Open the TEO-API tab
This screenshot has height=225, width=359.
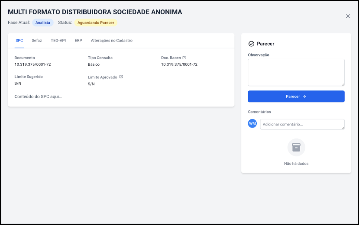pyautogui.click(x=58, y=41)
